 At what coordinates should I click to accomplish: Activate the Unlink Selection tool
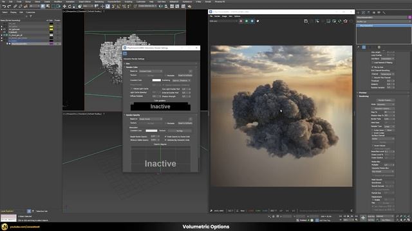coord(20,6)
